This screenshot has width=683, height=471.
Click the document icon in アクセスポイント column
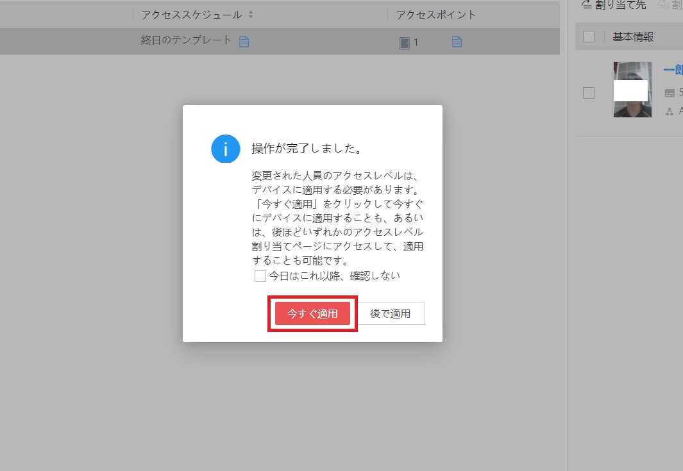[457, 41]
